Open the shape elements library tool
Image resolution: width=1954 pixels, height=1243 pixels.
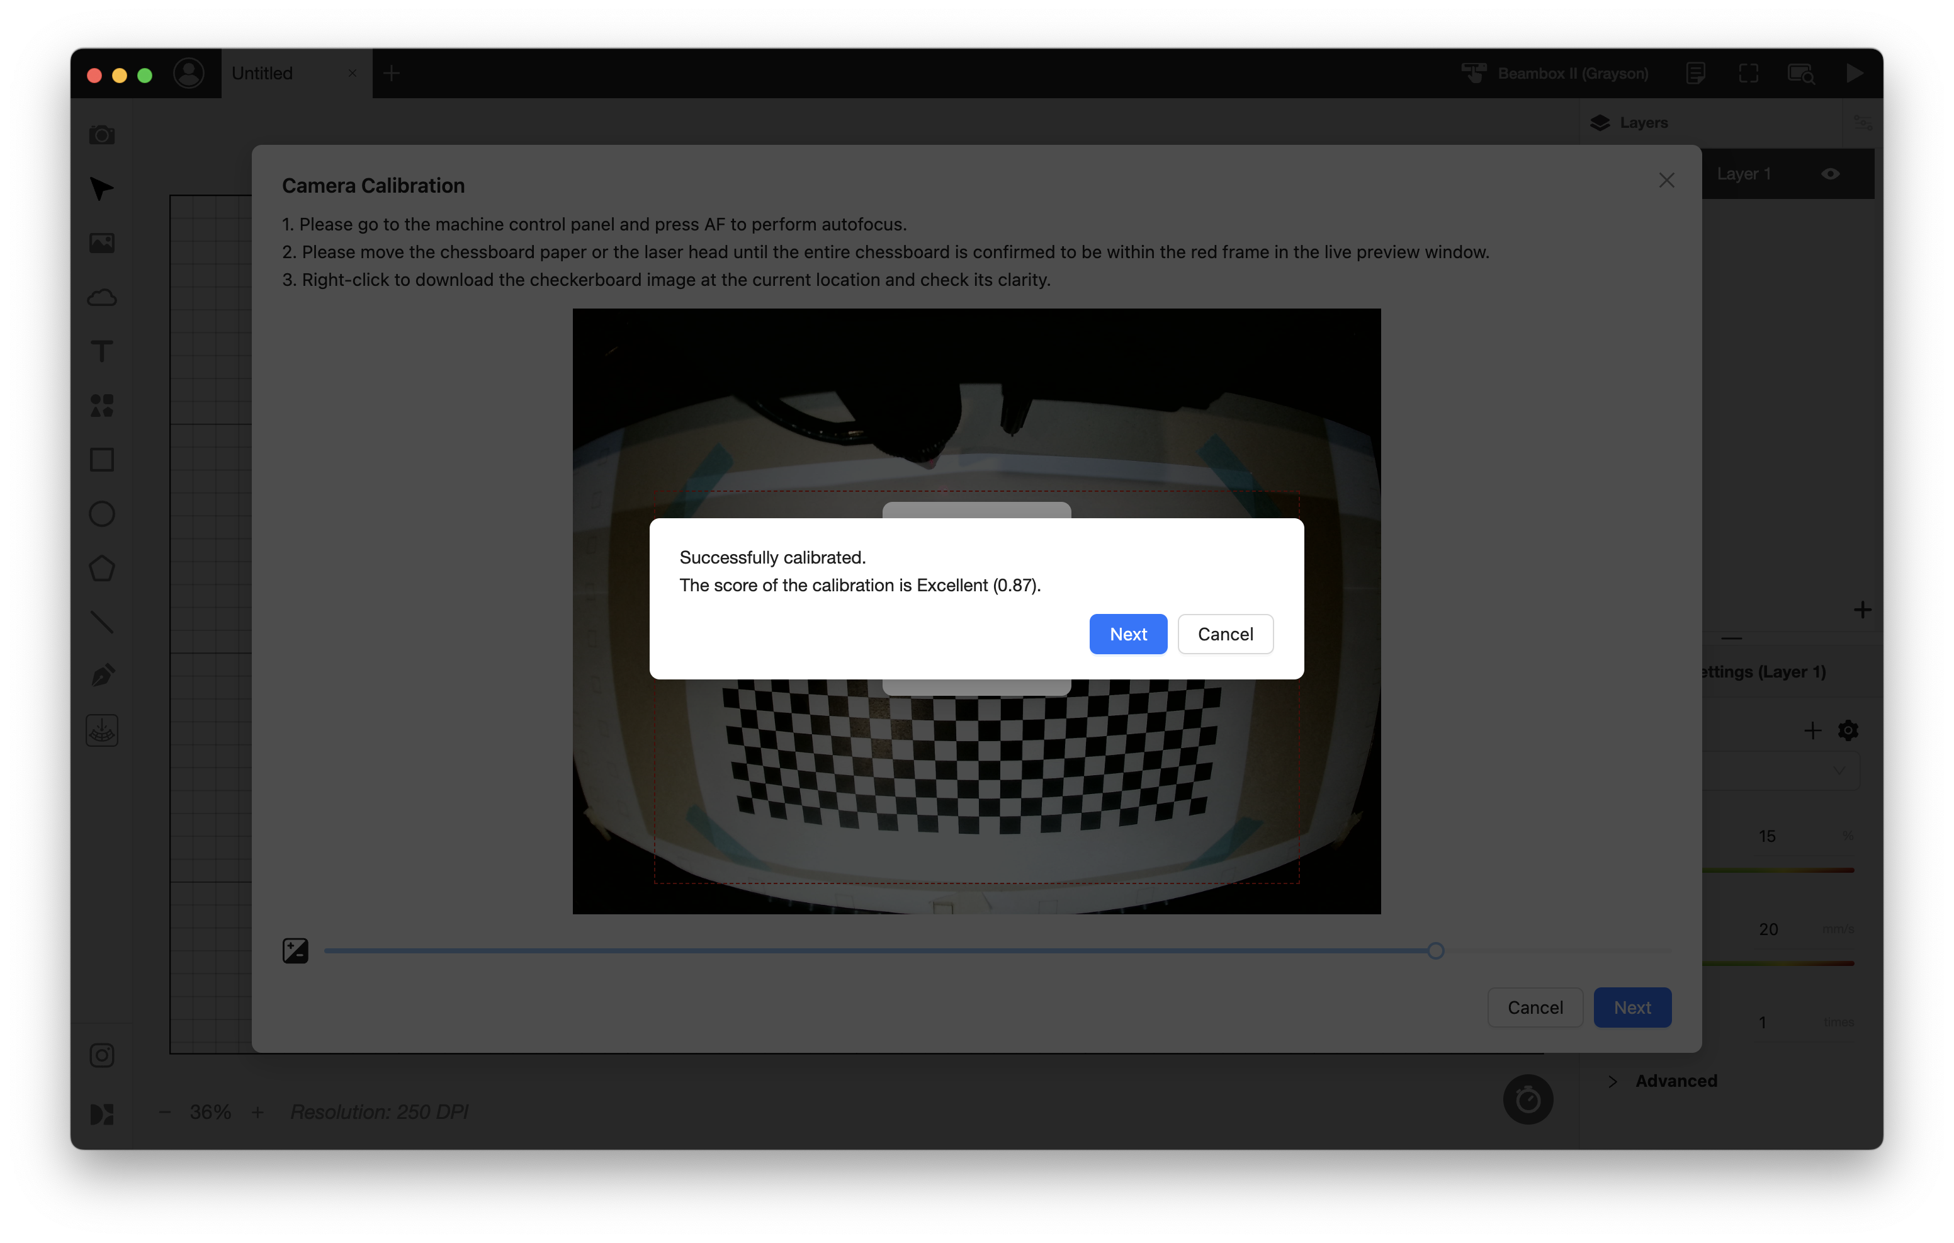(101, 405)
